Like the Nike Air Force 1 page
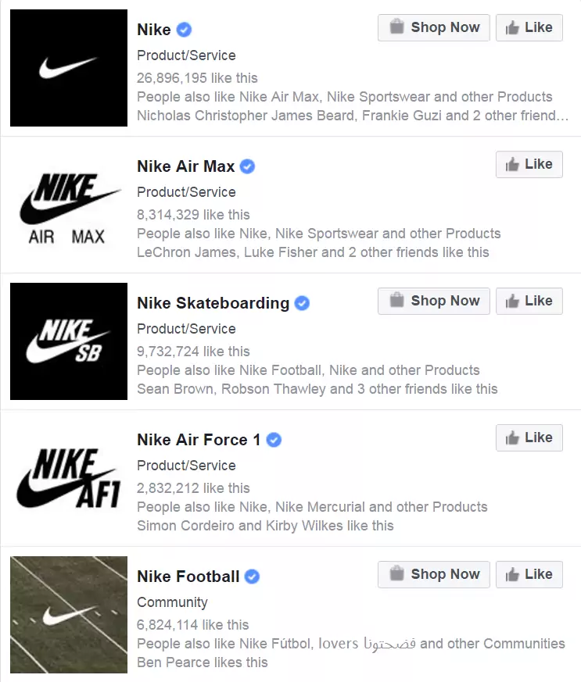The height and width of the screenshot is (682, 581). (529, 437)
